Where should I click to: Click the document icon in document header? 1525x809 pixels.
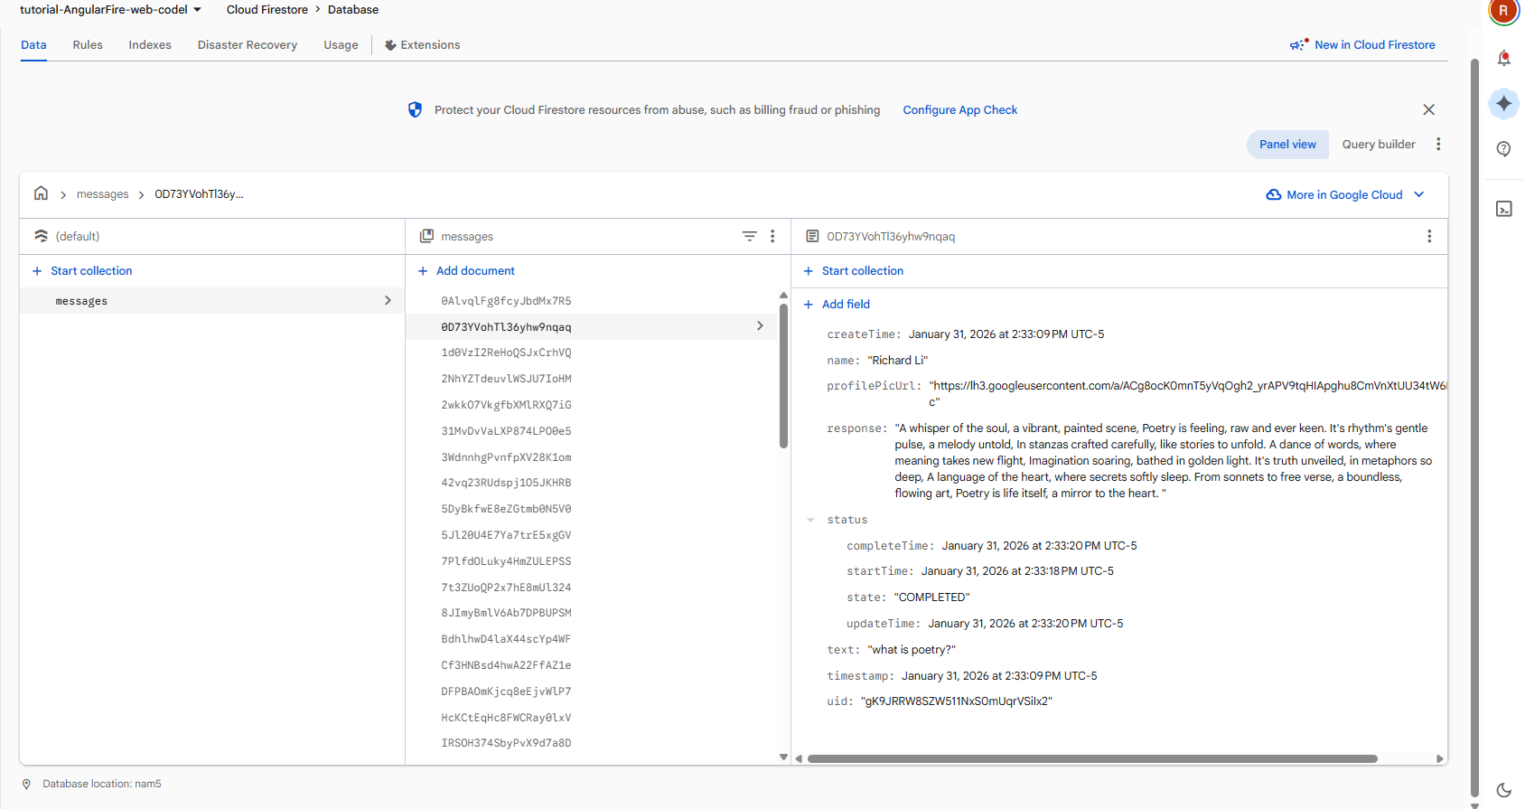(812, 236)
